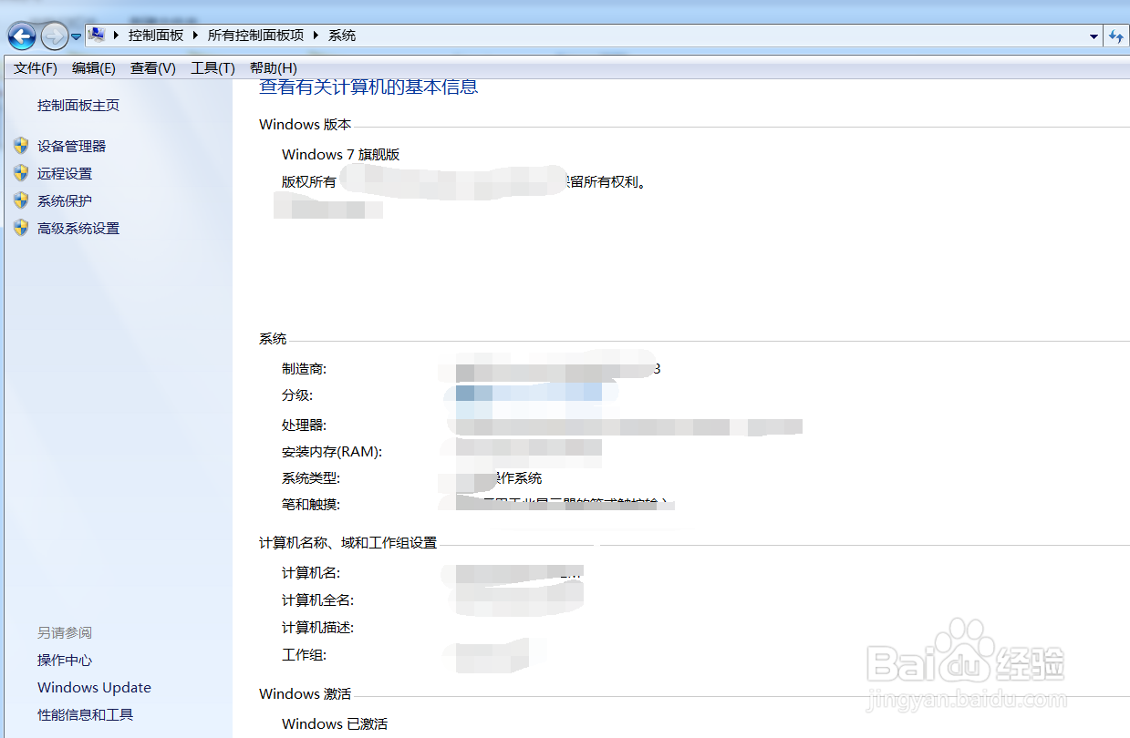Screen dimensions: 1130x738
Task: Click the 计算机描述: label
Action: tap(317, 628)
